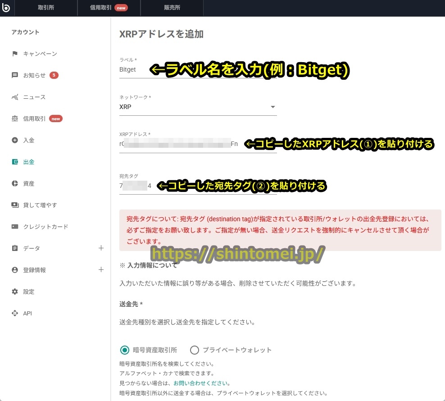Open 貸して増やす in the sidebar
Image resolution: width=445 pixels, height=401 pixels.
pyautogui.click(x=40, y=205)
